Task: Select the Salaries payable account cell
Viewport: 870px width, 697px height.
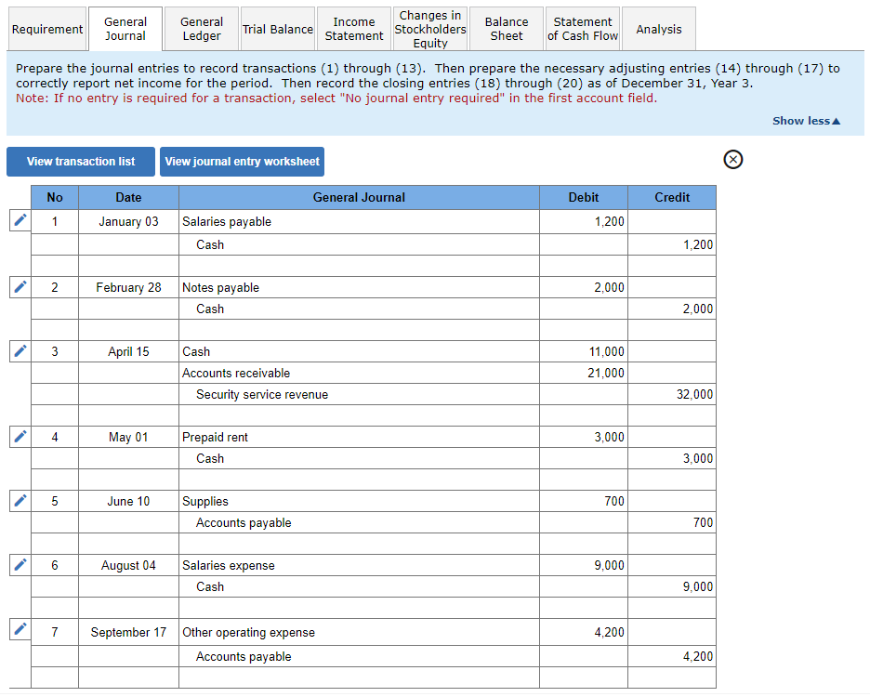Action: tap(359, 221)
